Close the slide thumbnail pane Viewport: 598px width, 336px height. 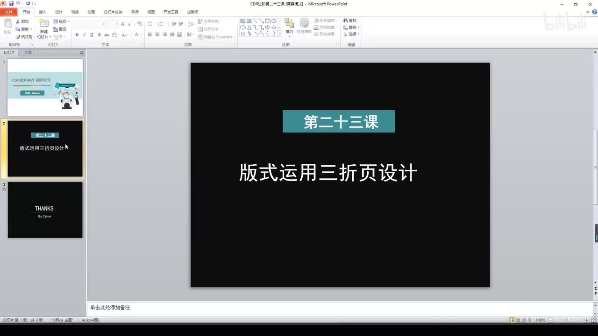tap(82, 53)
